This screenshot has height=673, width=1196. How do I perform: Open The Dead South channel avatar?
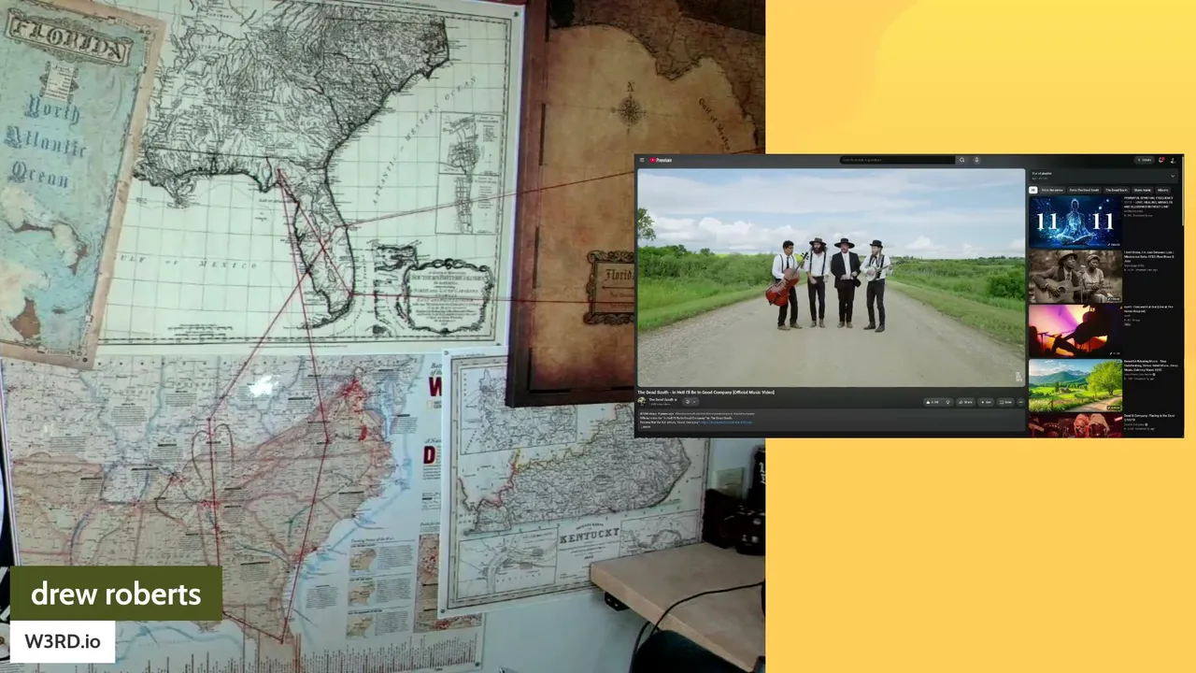pyautogui.click(x=642, y=401)
